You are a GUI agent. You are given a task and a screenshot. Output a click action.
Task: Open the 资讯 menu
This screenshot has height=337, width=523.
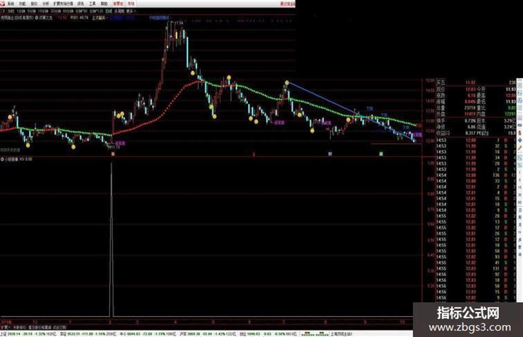pyautogui.click(x=81, y=4)
